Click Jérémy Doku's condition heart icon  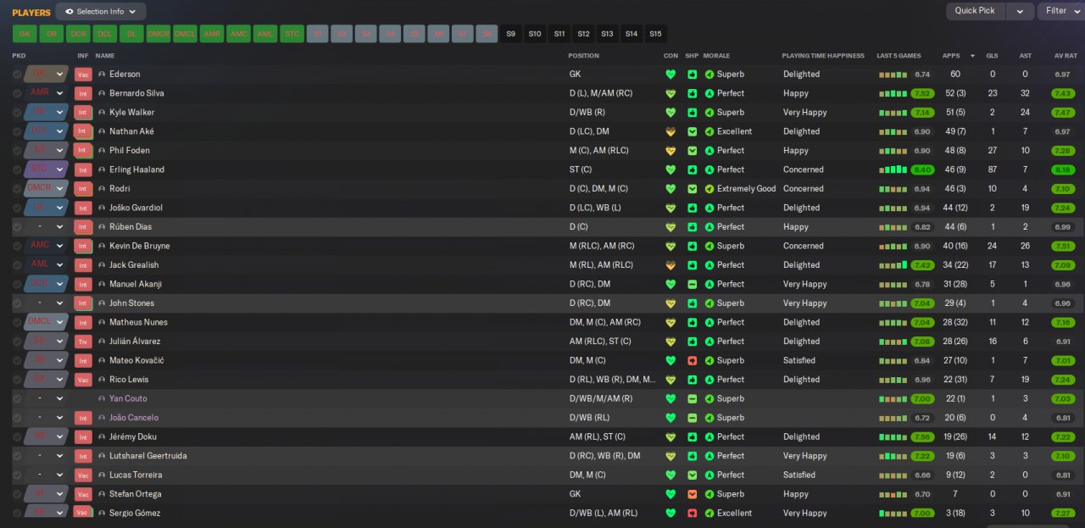[670, 436]
